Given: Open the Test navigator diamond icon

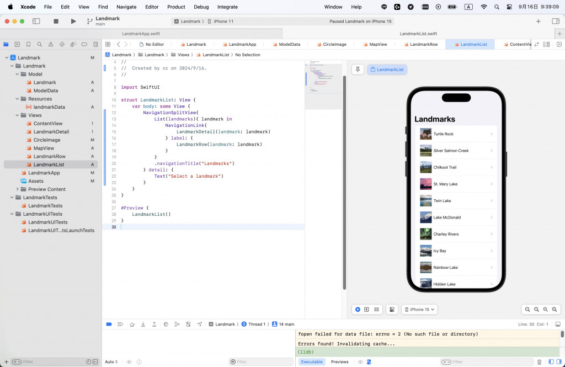Looking at the screenshot, I should coord(62,44).
